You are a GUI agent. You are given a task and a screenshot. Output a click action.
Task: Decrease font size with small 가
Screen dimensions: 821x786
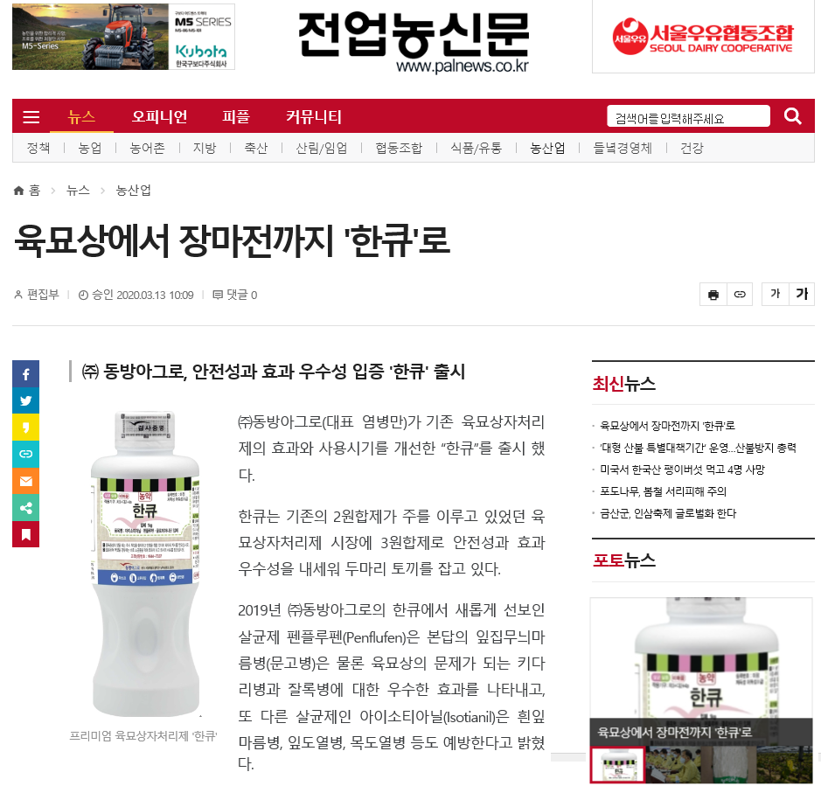pos(775,295)
